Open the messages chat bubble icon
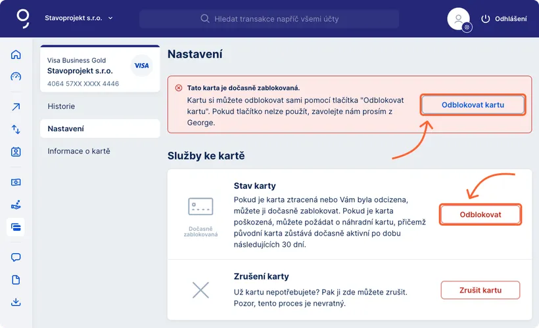 point(16,257)
